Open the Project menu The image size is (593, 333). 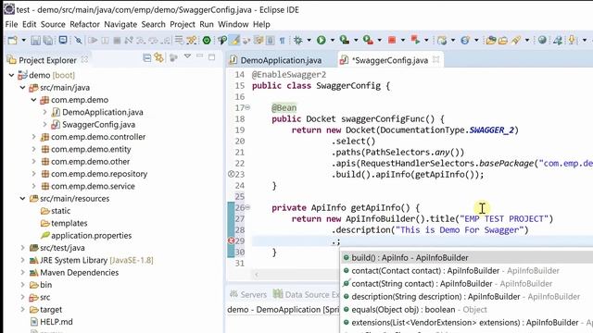click(183, 24)
